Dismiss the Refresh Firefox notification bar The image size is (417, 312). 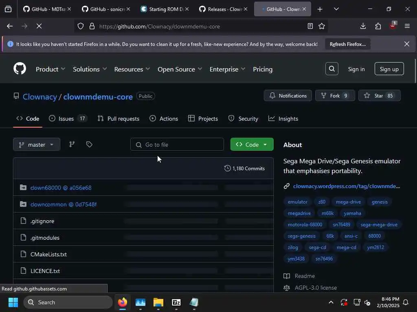tap(407, 44)
